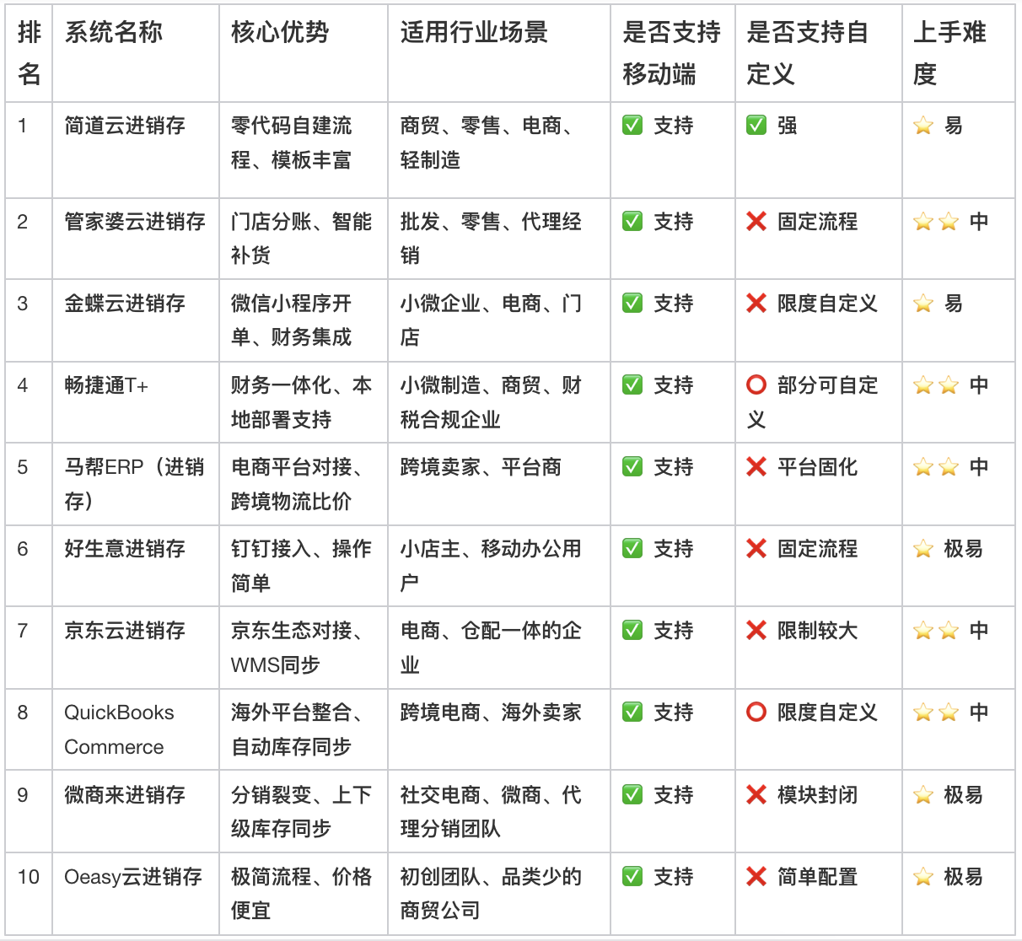The image size is (1022, 941).
Task: Click green checkmark in 微商来进销存 mobile support cell
Action: (632, 795)
